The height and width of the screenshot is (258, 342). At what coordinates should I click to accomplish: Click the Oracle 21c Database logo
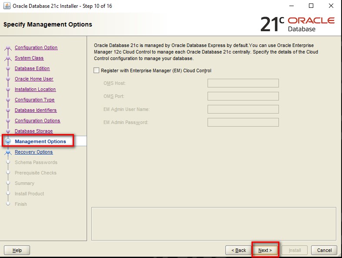point(298,24)
